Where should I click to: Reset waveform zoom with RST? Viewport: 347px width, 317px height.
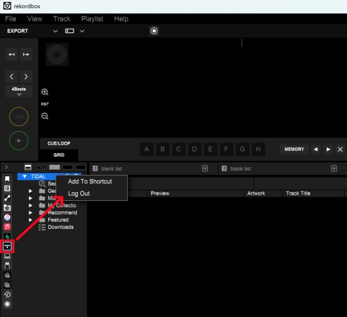[x=45, y=104]
